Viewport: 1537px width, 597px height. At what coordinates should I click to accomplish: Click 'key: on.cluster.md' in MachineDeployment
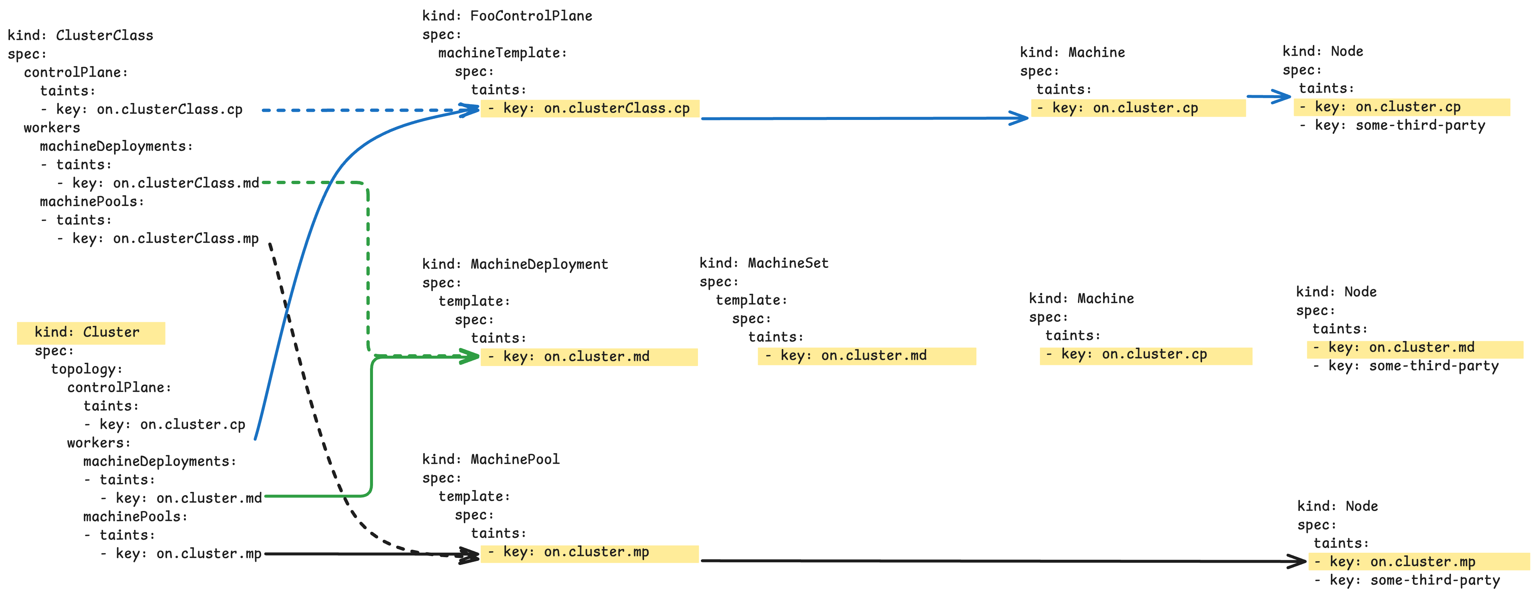(x=589, y=357)
